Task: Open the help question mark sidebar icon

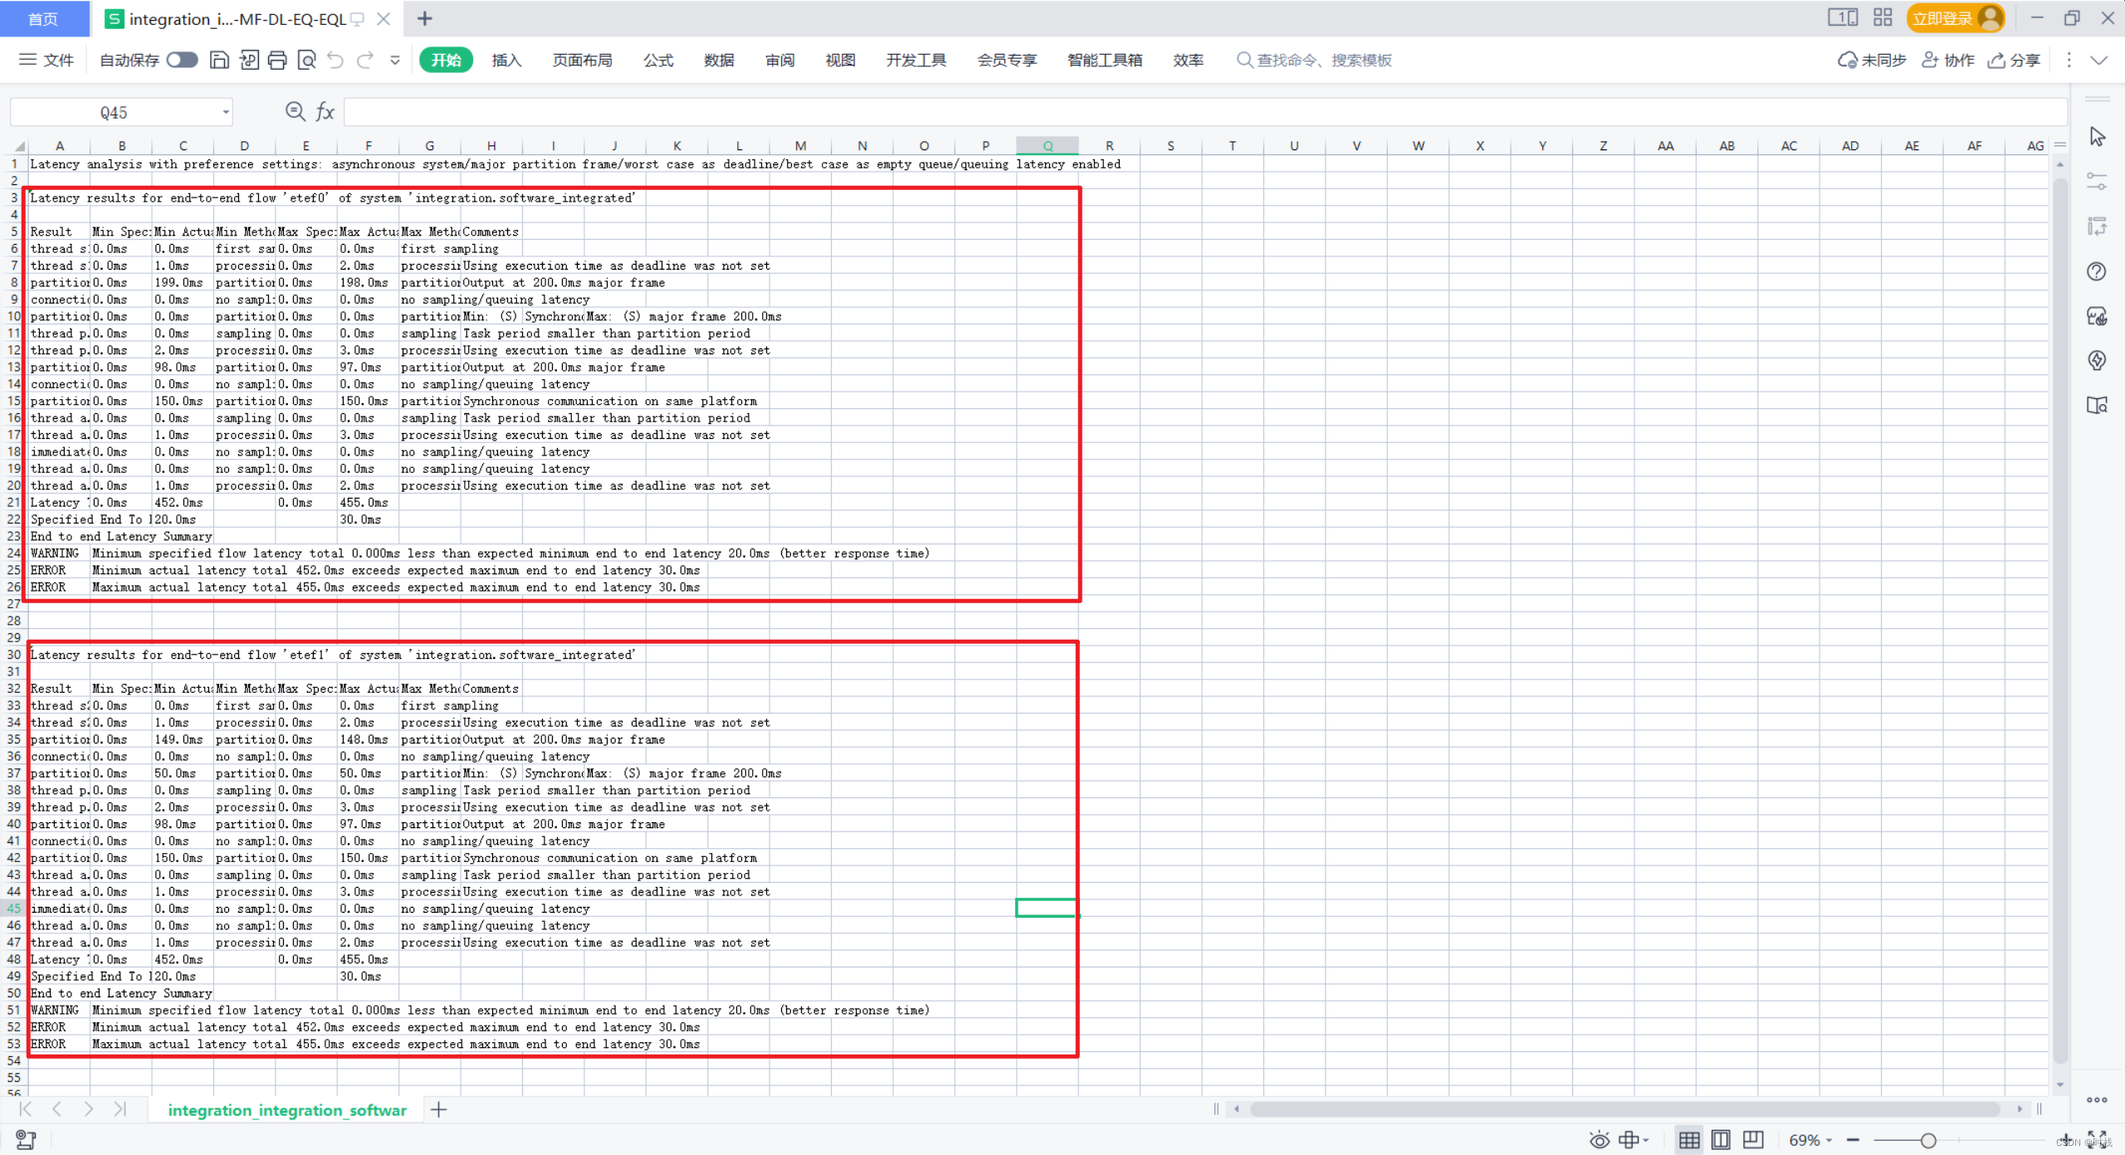Action: pos(2097,271)
